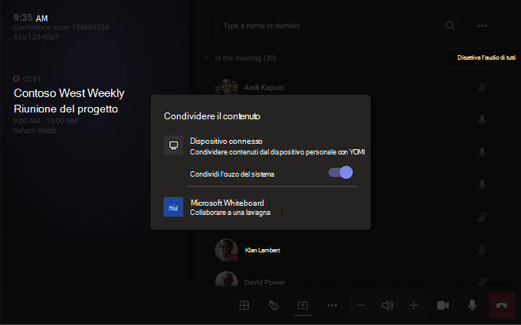Select Aadi Kapoor's avatar
The height and width of the screenshot is (325, 521).
[226, 86]
